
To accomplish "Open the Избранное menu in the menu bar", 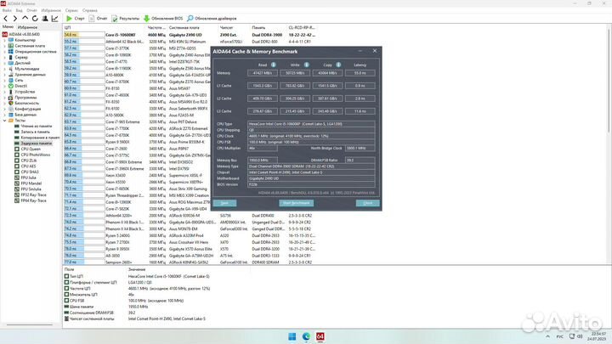I will (x=51, y=10).
